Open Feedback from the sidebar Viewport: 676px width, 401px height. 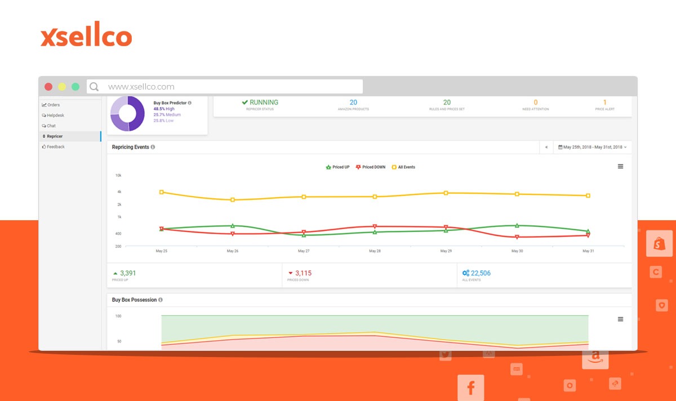point(55,147)
